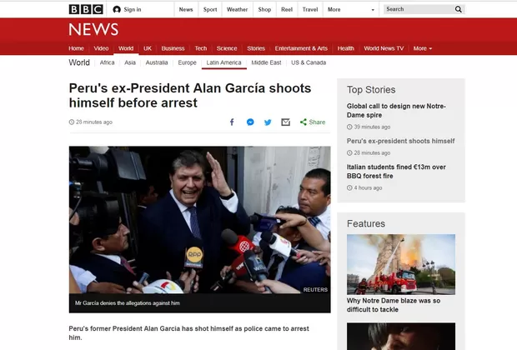This screenshot has width=517, height=350.
Task: Click the Notre Dame fire thumbnail
Action: 401,264
